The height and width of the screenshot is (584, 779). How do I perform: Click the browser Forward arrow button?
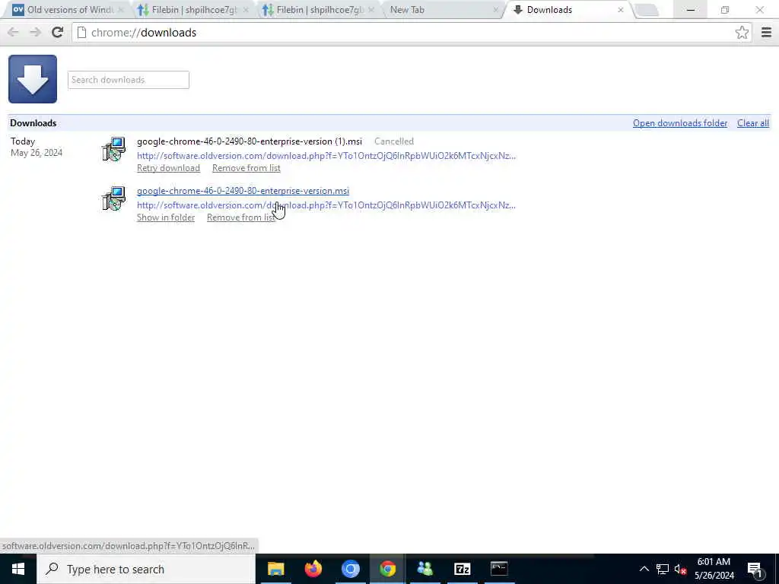click(x=35, y=32)
